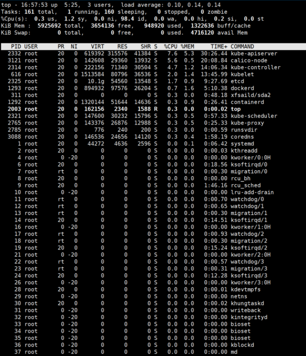This screenshot has height=356, width=306.
Task: Click the kubelet process name
Action: [242, 74]
